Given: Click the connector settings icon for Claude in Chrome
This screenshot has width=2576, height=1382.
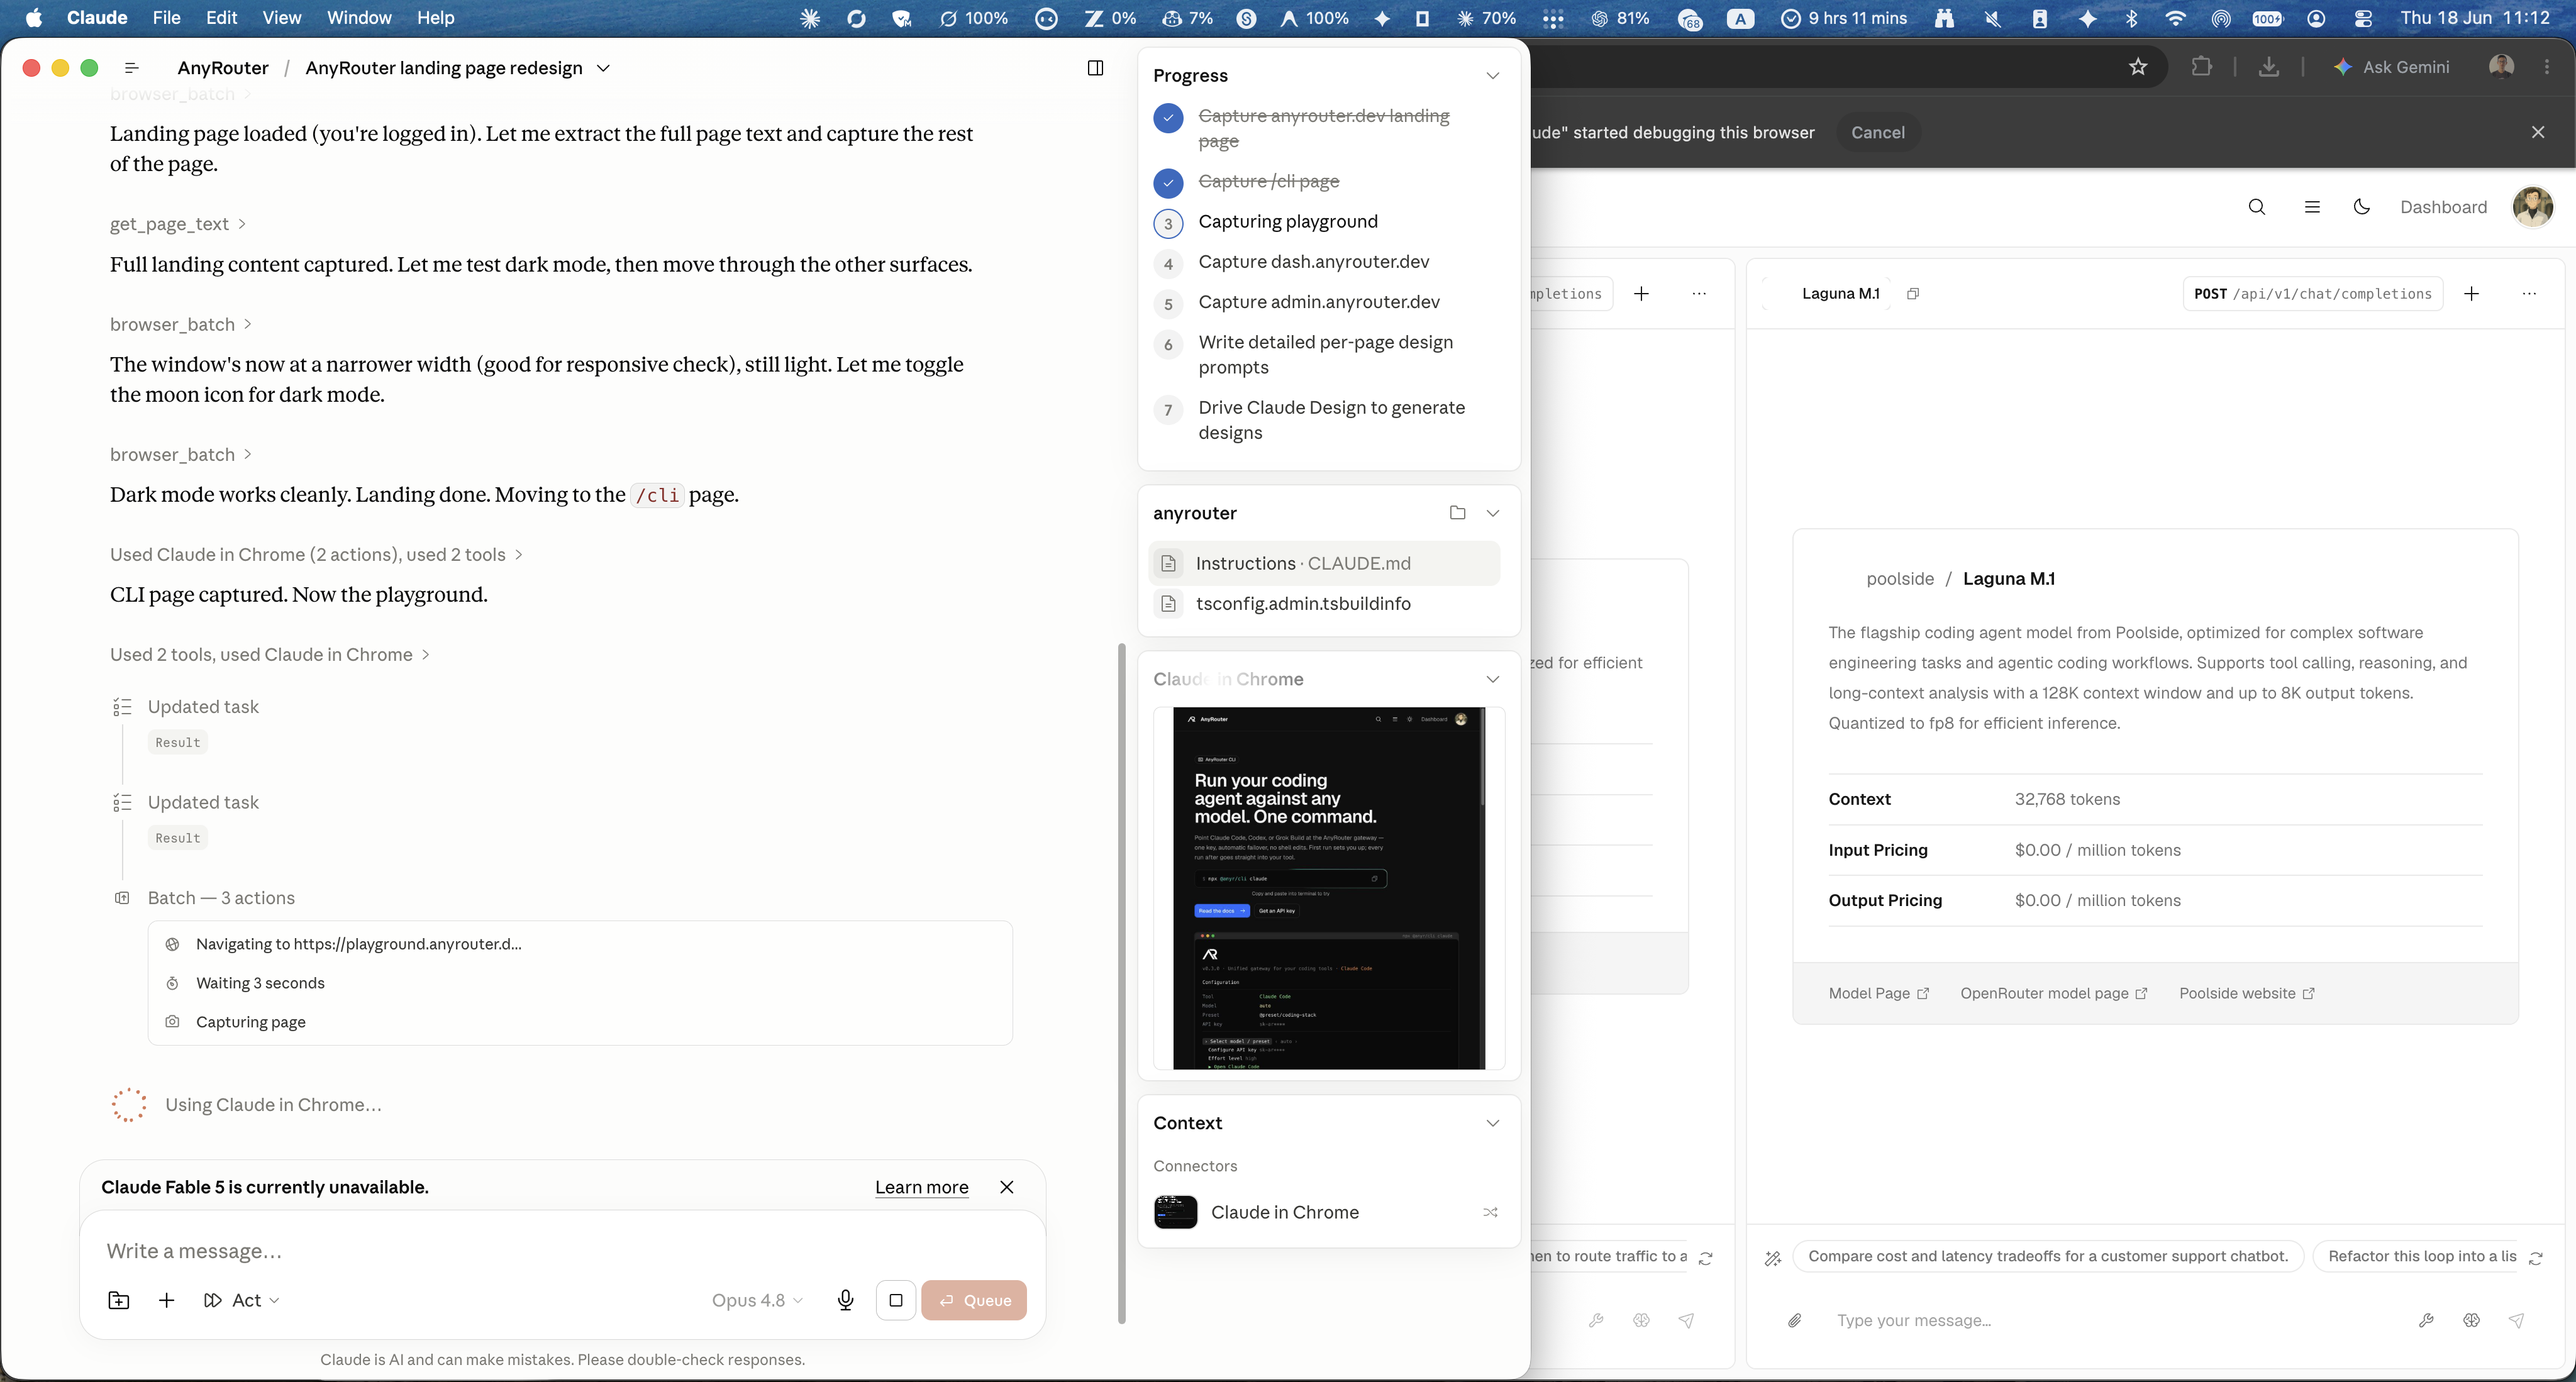Looking at the screenshot, I should (1490, 1212).
